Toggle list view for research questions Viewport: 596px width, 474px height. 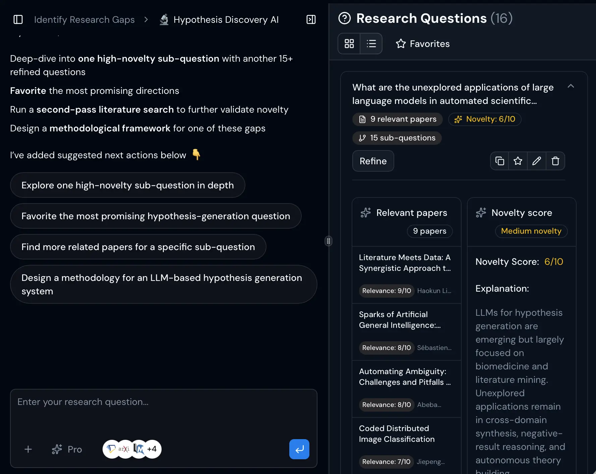pos(371,44)
